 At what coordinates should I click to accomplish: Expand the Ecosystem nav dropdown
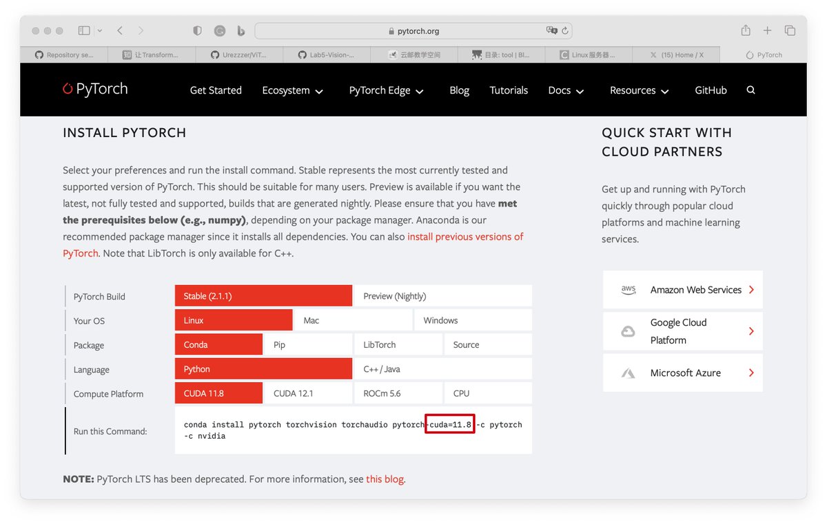click(x=293, y=90)
